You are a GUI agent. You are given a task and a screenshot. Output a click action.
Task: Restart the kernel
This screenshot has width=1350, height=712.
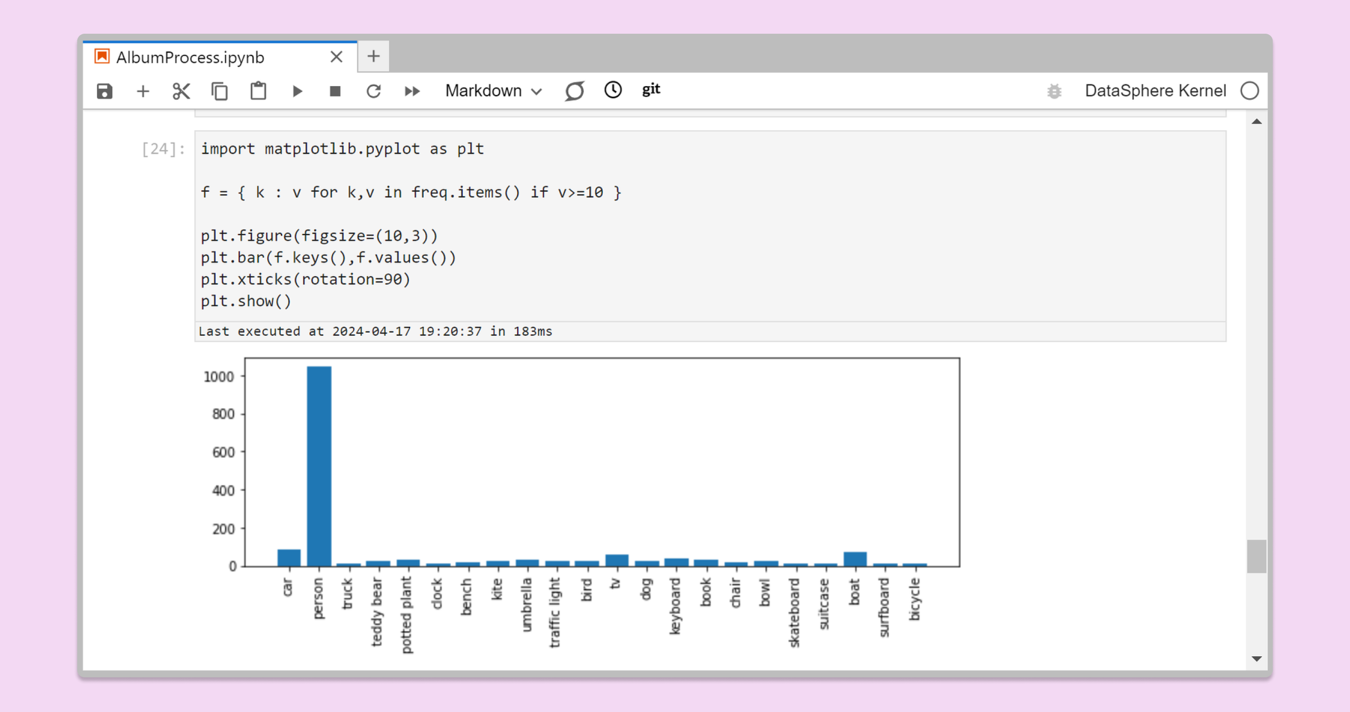pyautogui.click(x=374, y=91)
